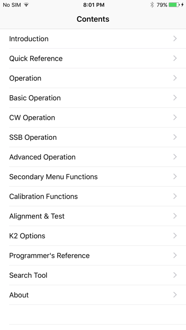Tap the chevron icon on About row
186x330 pixels.
[x=175, y=295]
